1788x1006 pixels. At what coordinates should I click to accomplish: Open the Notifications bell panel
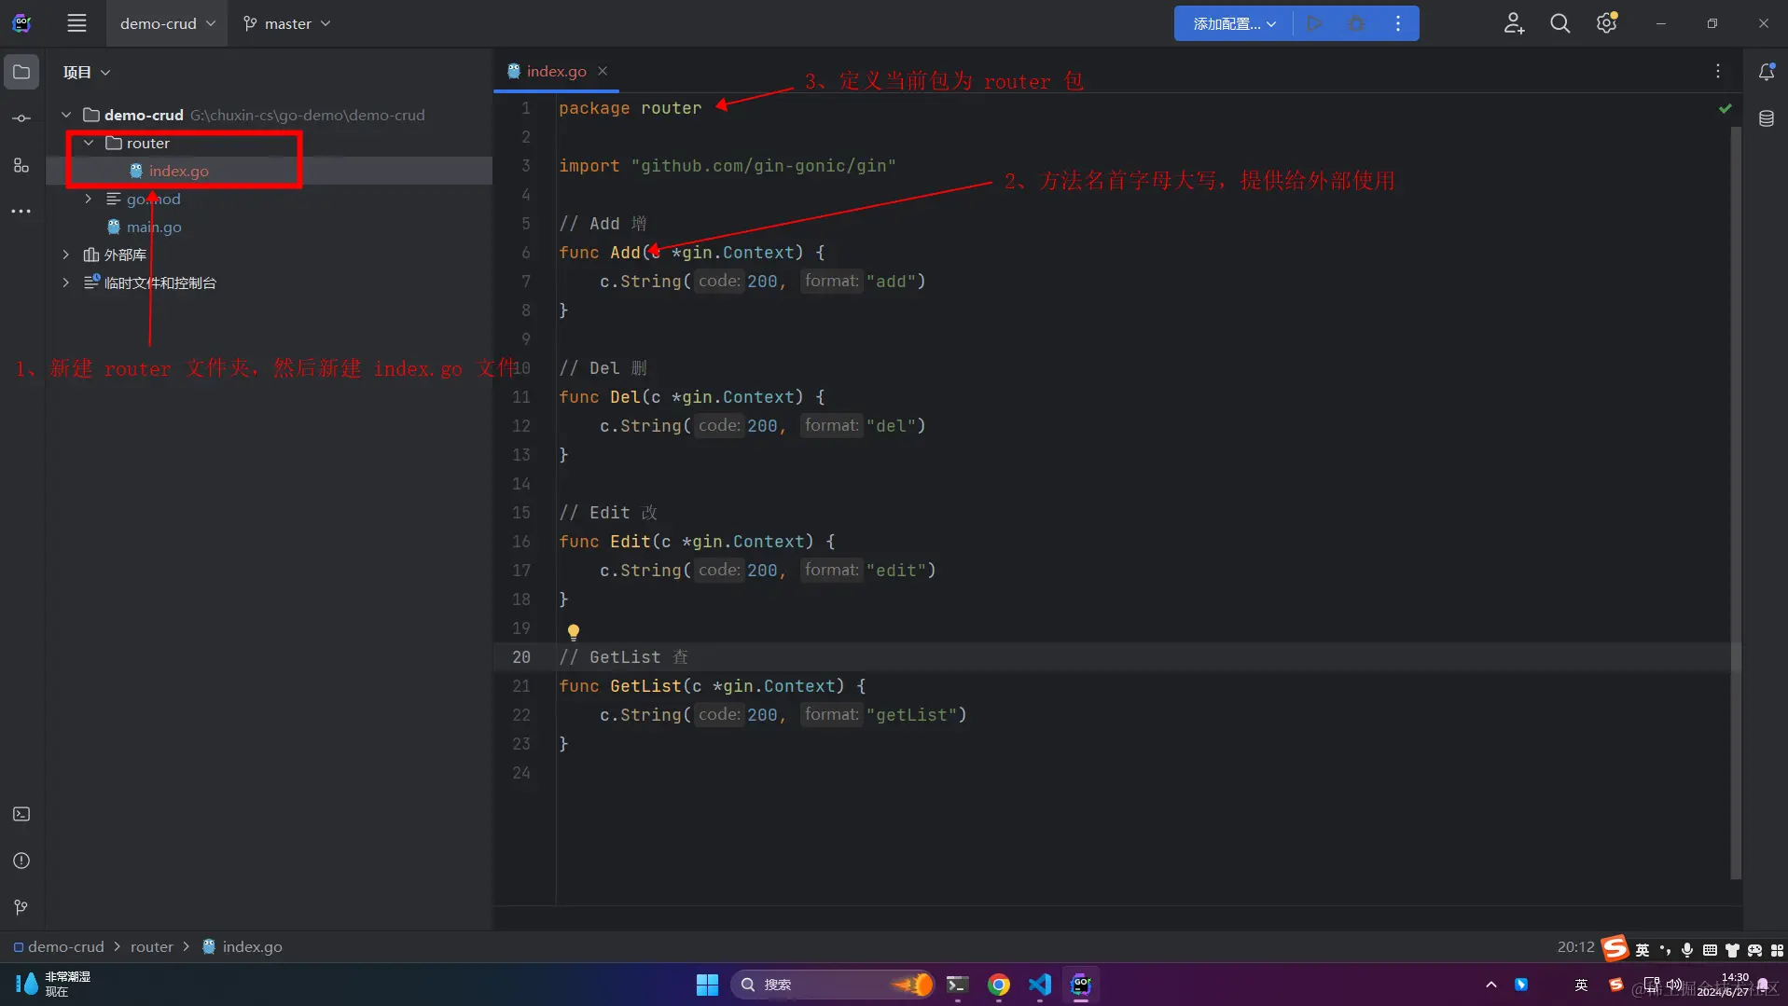coord(1766,72)
